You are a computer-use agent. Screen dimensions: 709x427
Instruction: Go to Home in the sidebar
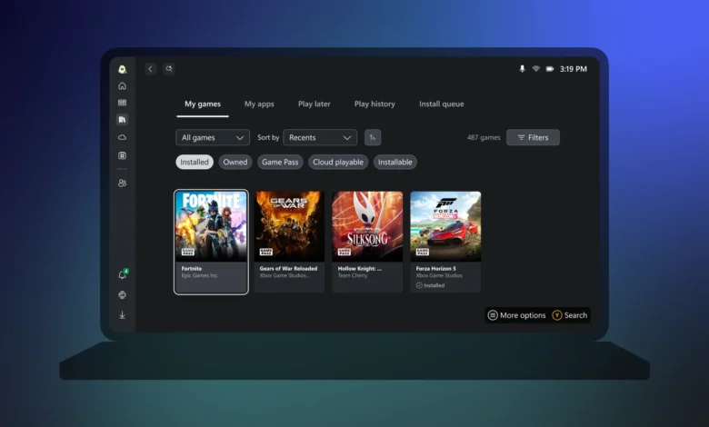click(123, 86)
